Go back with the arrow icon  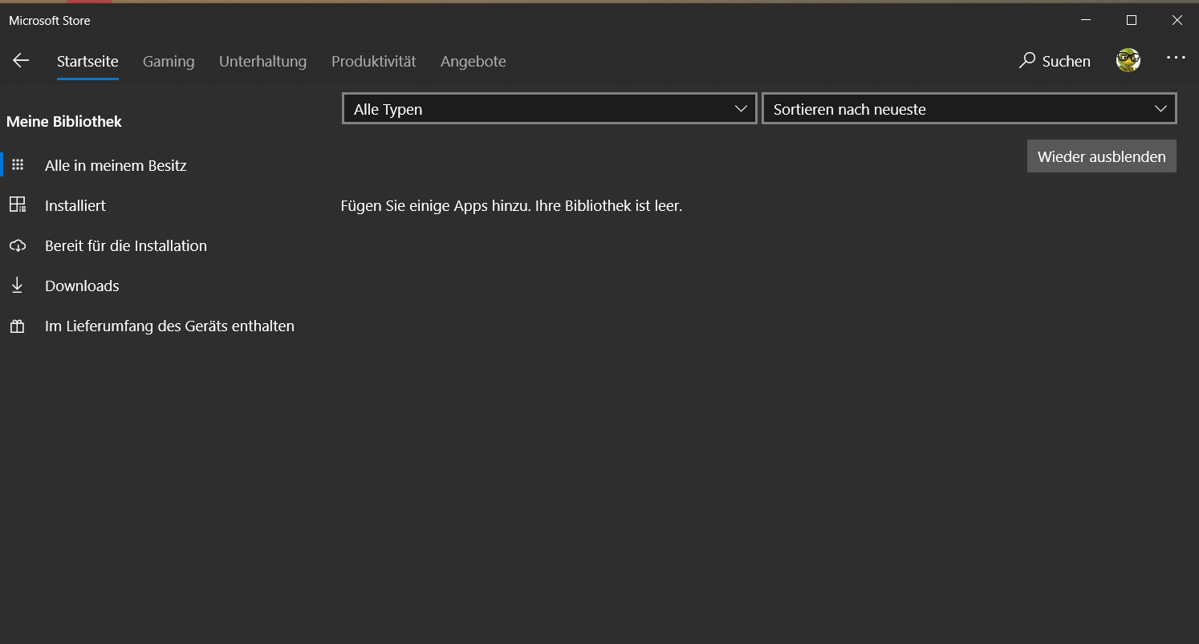click(x=21, y=60)
